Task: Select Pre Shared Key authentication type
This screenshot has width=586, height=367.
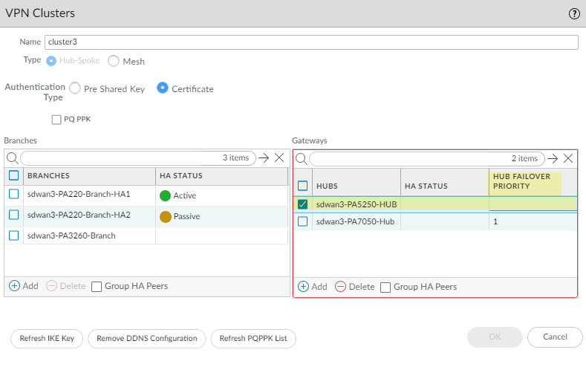Action: coord(75,88)
